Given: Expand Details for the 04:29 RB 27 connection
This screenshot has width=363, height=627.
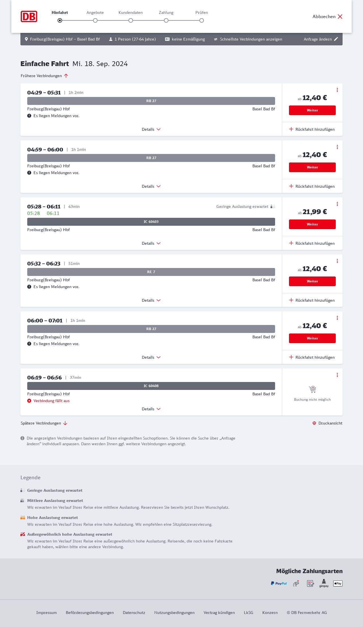Looking at the screenshot, I should pos(151,129).
